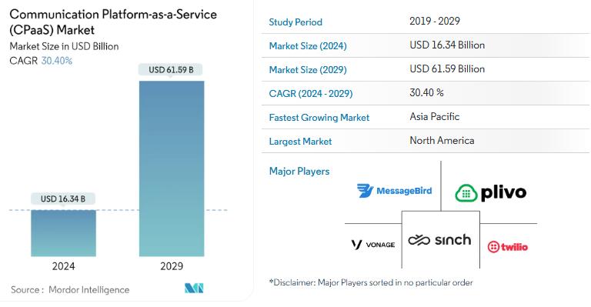Viewport: 591px width, 307px height.
Task: Click the CAGR 30.40% value text
Action: pyautogui.click(x=56, y=61)
